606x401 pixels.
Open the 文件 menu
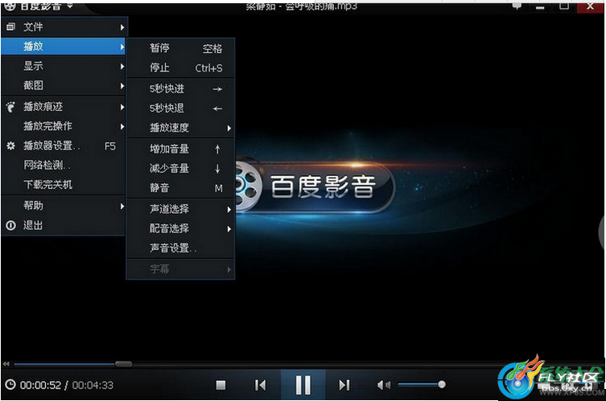point(64,27)
